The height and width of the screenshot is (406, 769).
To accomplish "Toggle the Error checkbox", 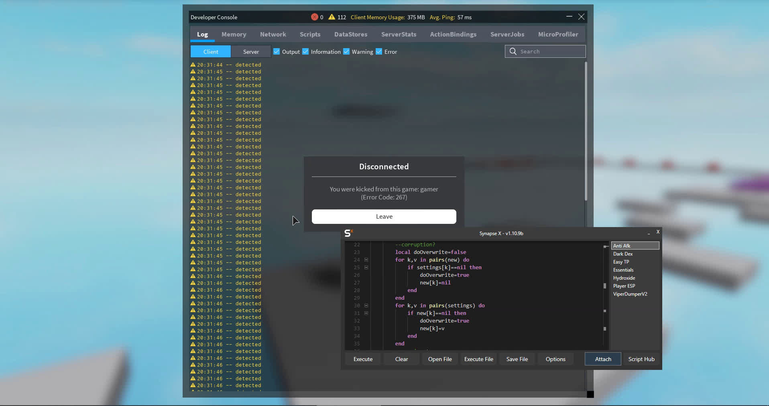I will (379, 51).
